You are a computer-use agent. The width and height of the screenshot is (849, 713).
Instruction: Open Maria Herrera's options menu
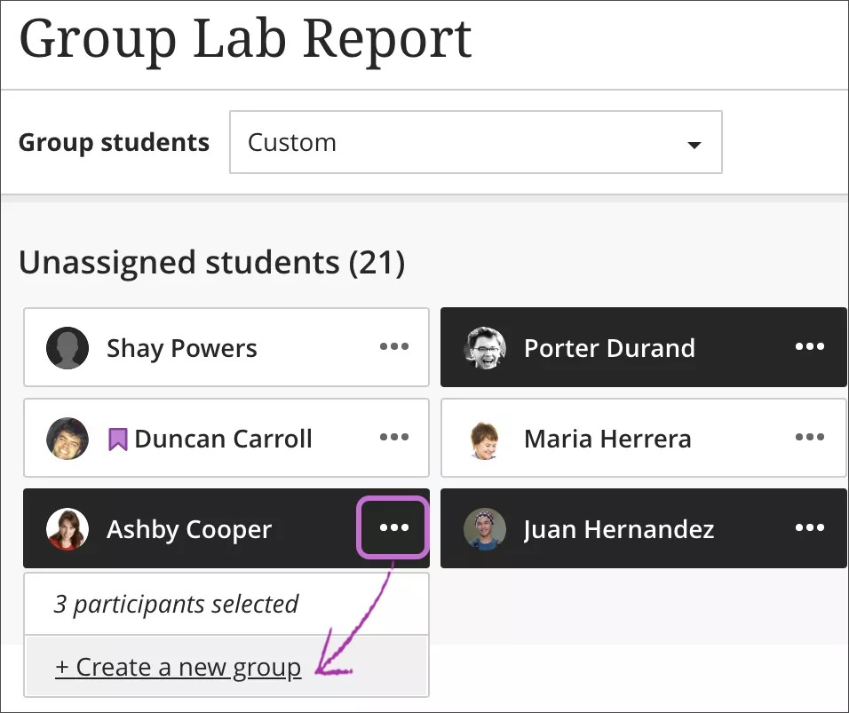(809, 438)
